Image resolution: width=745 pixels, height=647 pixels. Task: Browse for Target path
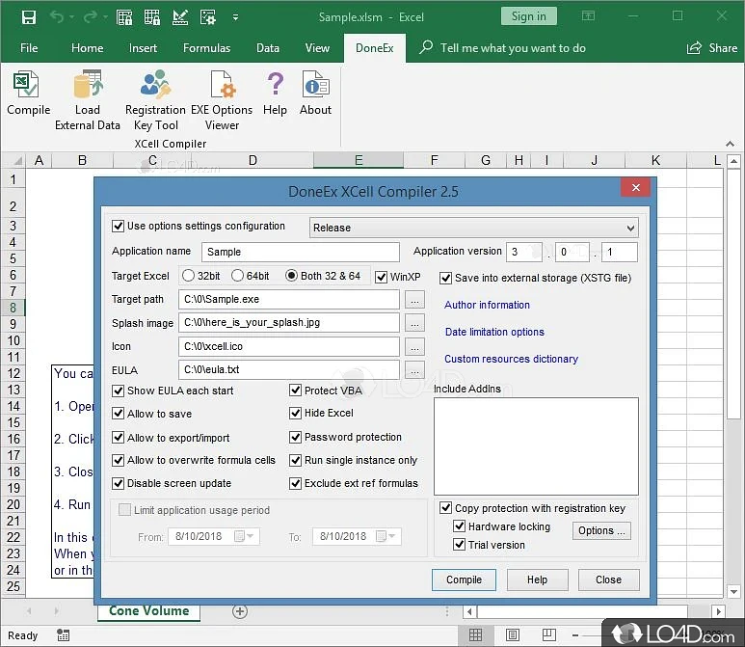pyautogui.click(x=414, y=300)
